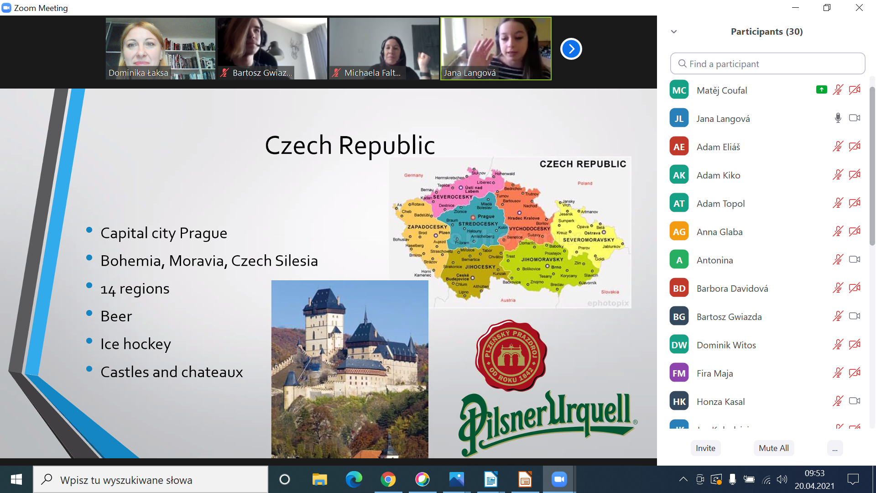Click Barbora Davidová's camera-off icon
Screen dimensions: 876x493
pos(855,288)
